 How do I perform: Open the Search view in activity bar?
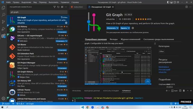point(3,15)
